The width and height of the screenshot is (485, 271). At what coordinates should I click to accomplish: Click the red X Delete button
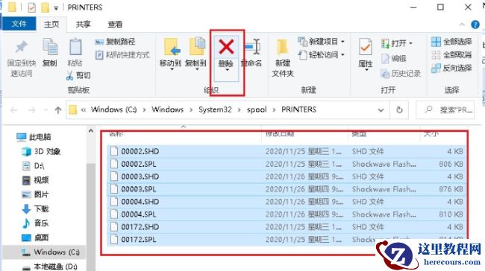pos(226,47)
